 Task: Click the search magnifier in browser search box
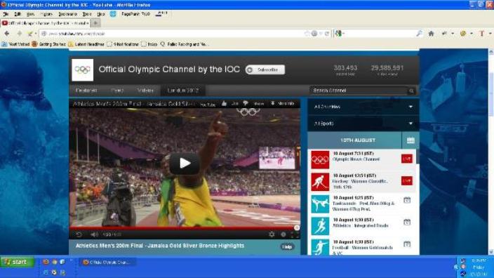[419, 34]
